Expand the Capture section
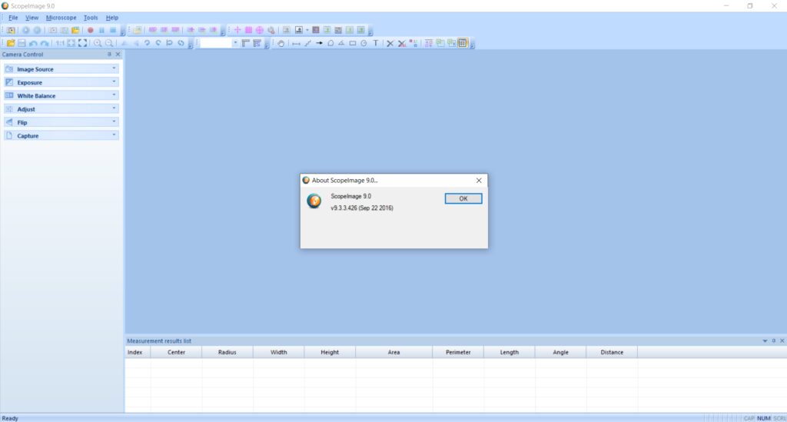The height and width of the screenshot is (422, 787). [x=61, y=135]
